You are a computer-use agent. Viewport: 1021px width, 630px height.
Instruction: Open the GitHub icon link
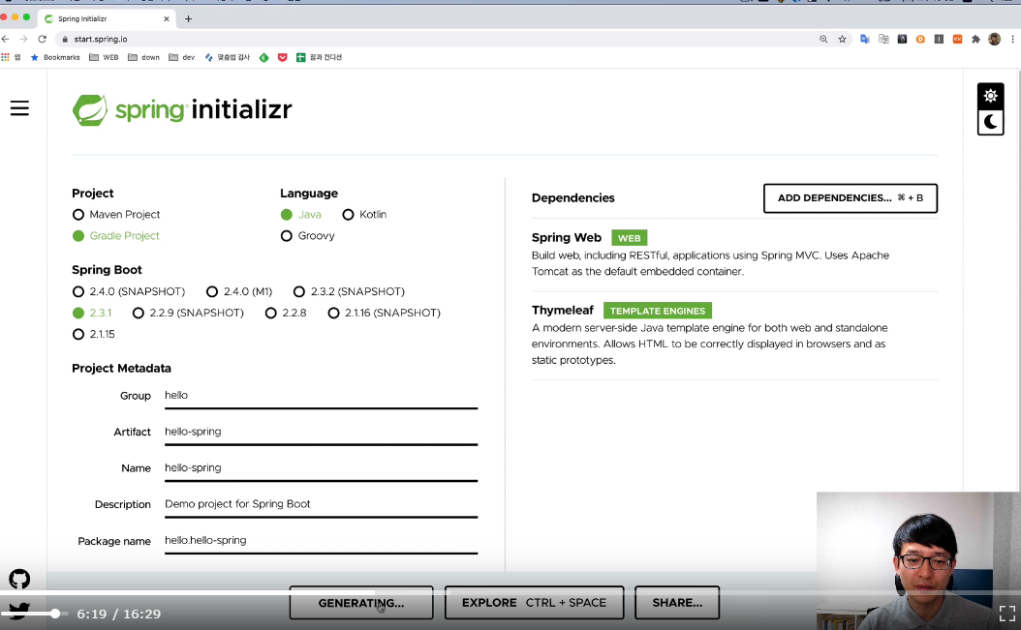(x=19, y=579)
